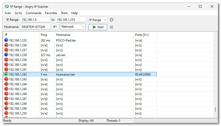Click the red status icon for 192.168.1.250

point(6,113)
